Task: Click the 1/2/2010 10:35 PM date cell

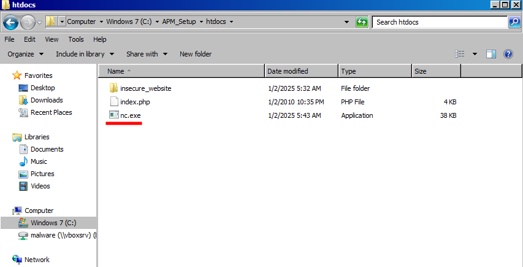Action: [296, 102]
